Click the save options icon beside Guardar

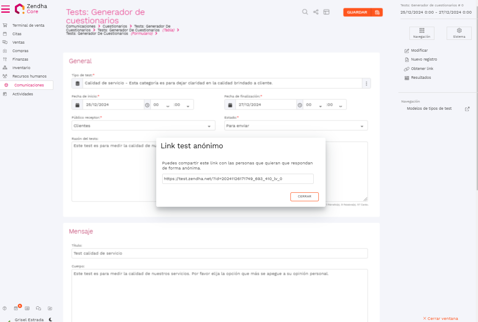377,12
